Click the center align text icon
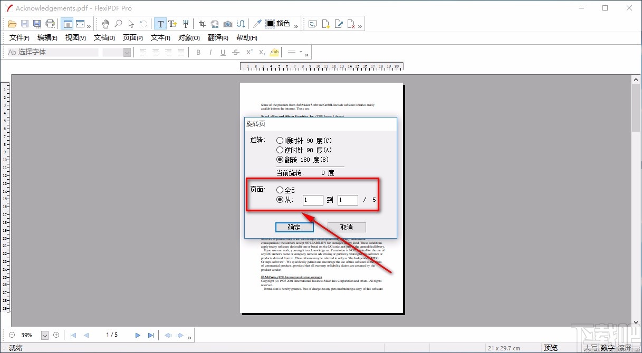The width and height of the screenshot is (642, 353). click(x=156, y=52)
